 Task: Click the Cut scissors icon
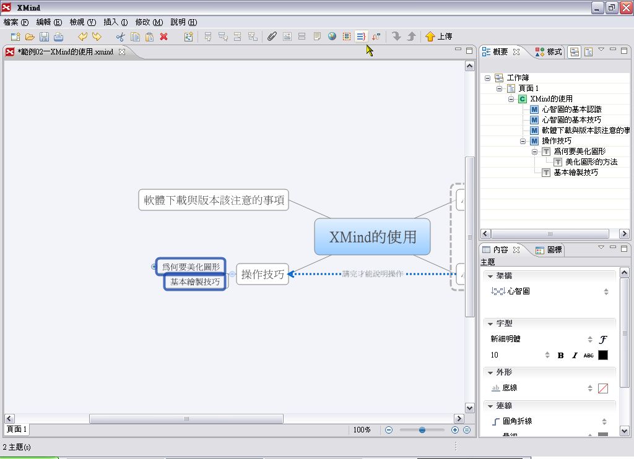pos(121,36)
